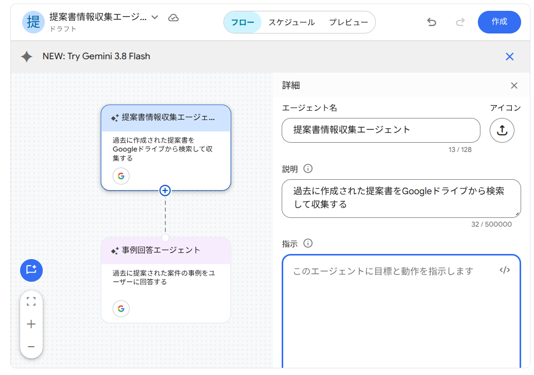Show info tooltip for 説明
The image size is (534, 375).
coord(308,168)
